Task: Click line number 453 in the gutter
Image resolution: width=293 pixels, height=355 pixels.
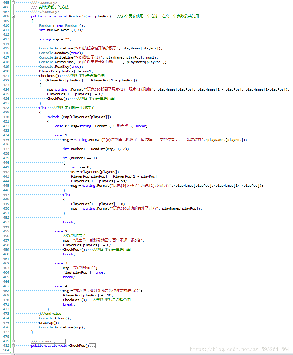Action: pos(6,222)
